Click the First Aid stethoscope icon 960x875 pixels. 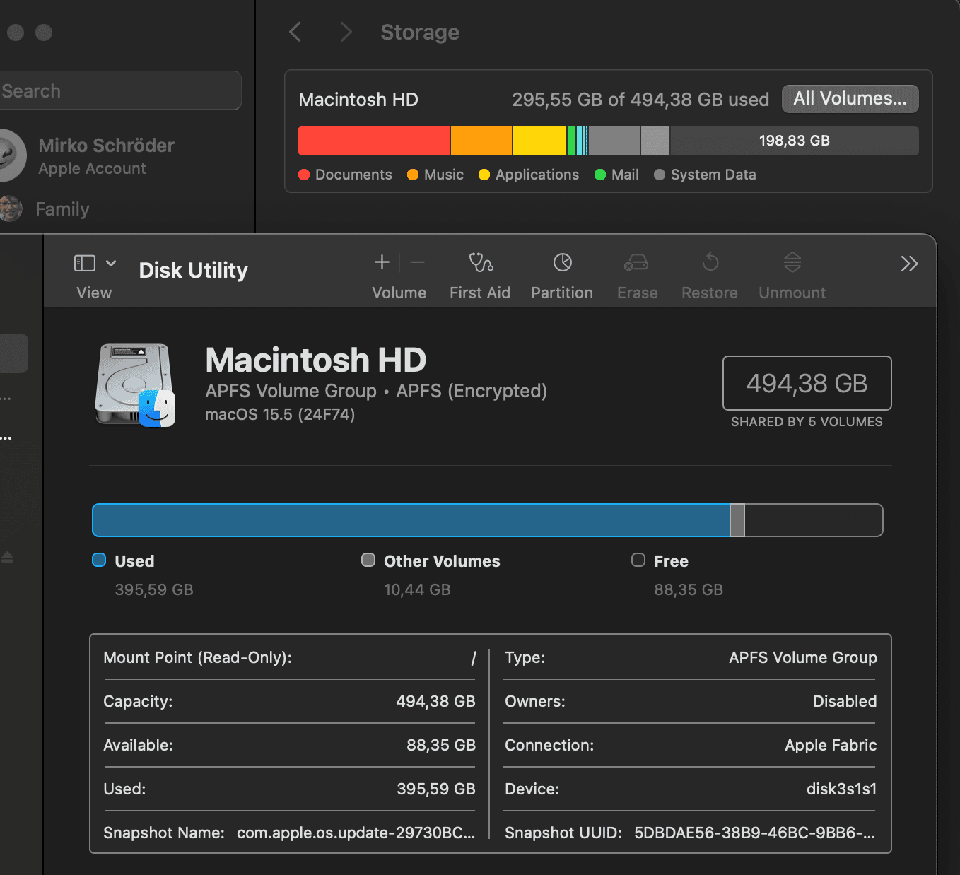pyautogui.click(x=481, y=263)
